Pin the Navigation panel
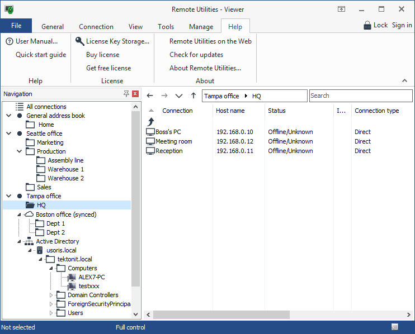 (x=126, y=94)
